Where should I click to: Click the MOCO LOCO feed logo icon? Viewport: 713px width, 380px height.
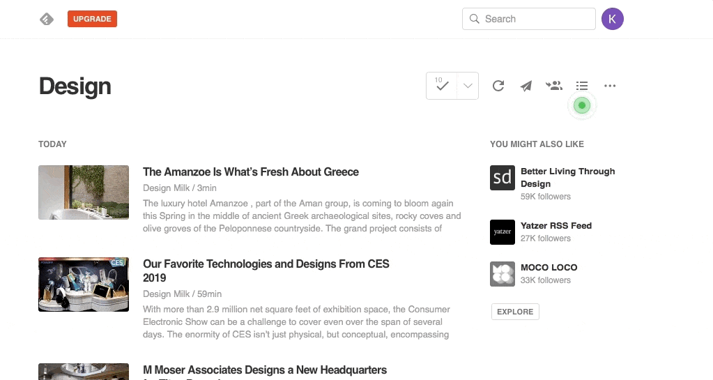(503, 274)
